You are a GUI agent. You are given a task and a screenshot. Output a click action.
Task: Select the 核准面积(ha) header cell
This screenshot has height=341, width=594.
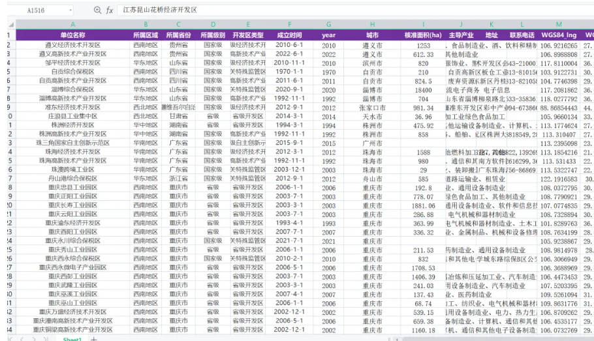[423, 35]
